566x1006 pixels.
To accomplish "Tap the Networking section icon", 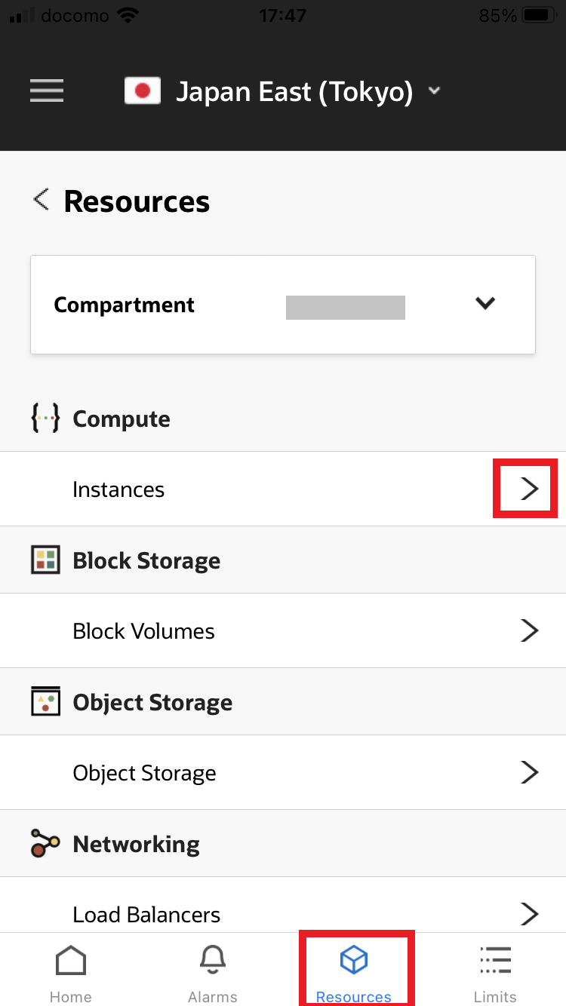I will [45, 843].
